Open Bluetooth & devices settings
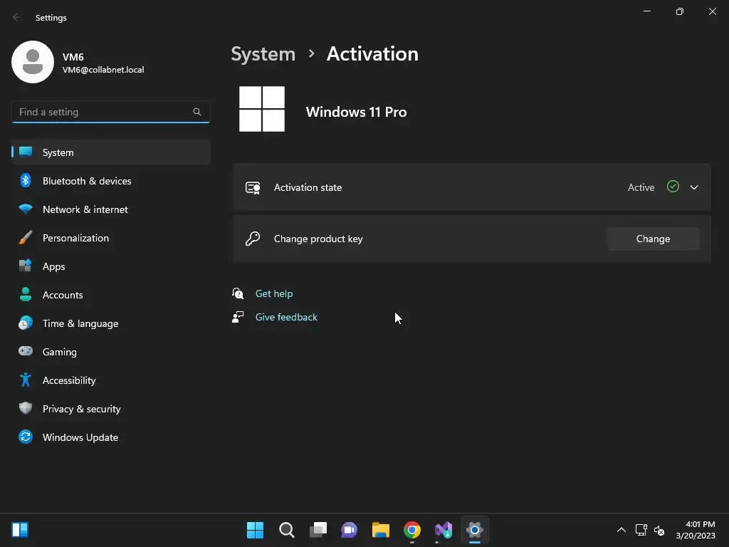 point(110,181)
